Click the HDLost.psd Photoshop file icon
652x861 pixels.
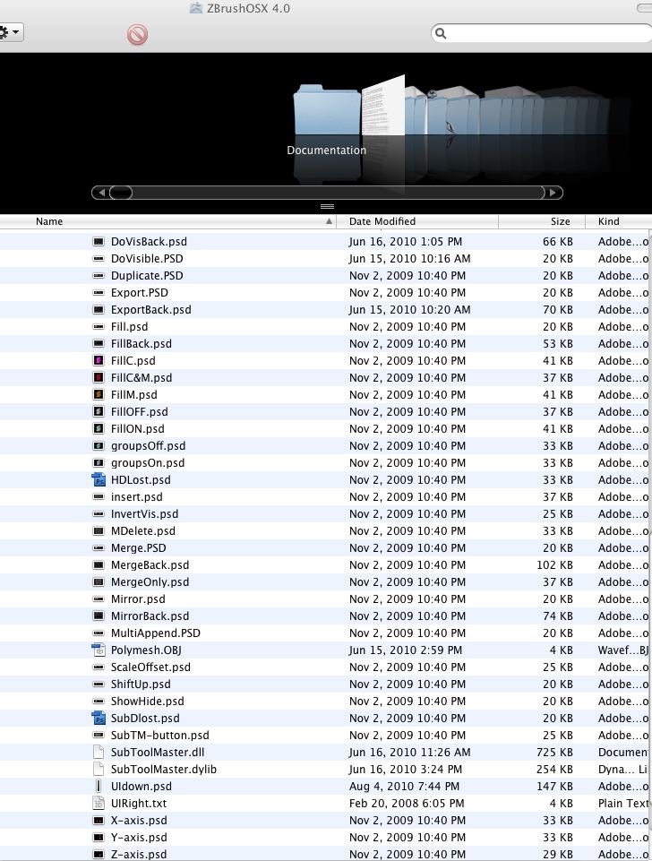coord(99,480)
